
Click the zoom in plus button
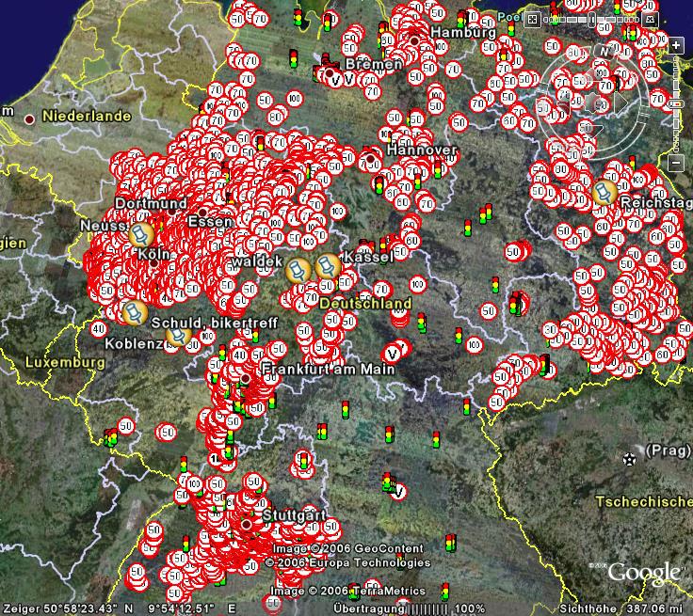[x=676, y=44]
